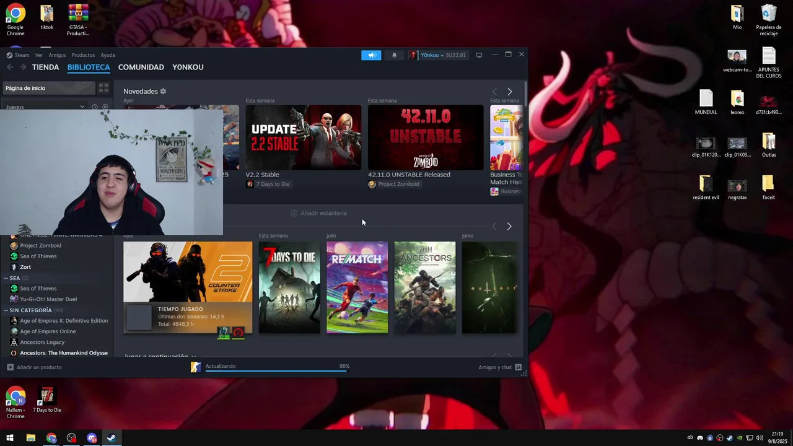Image resolution: width=793 pixels, height=446 pixels.
Task: Open the REMATCH game cover
Action: [357, 287]
